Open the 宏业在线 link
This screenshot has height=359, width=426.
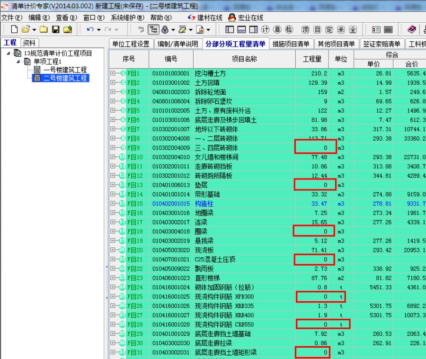246,18
